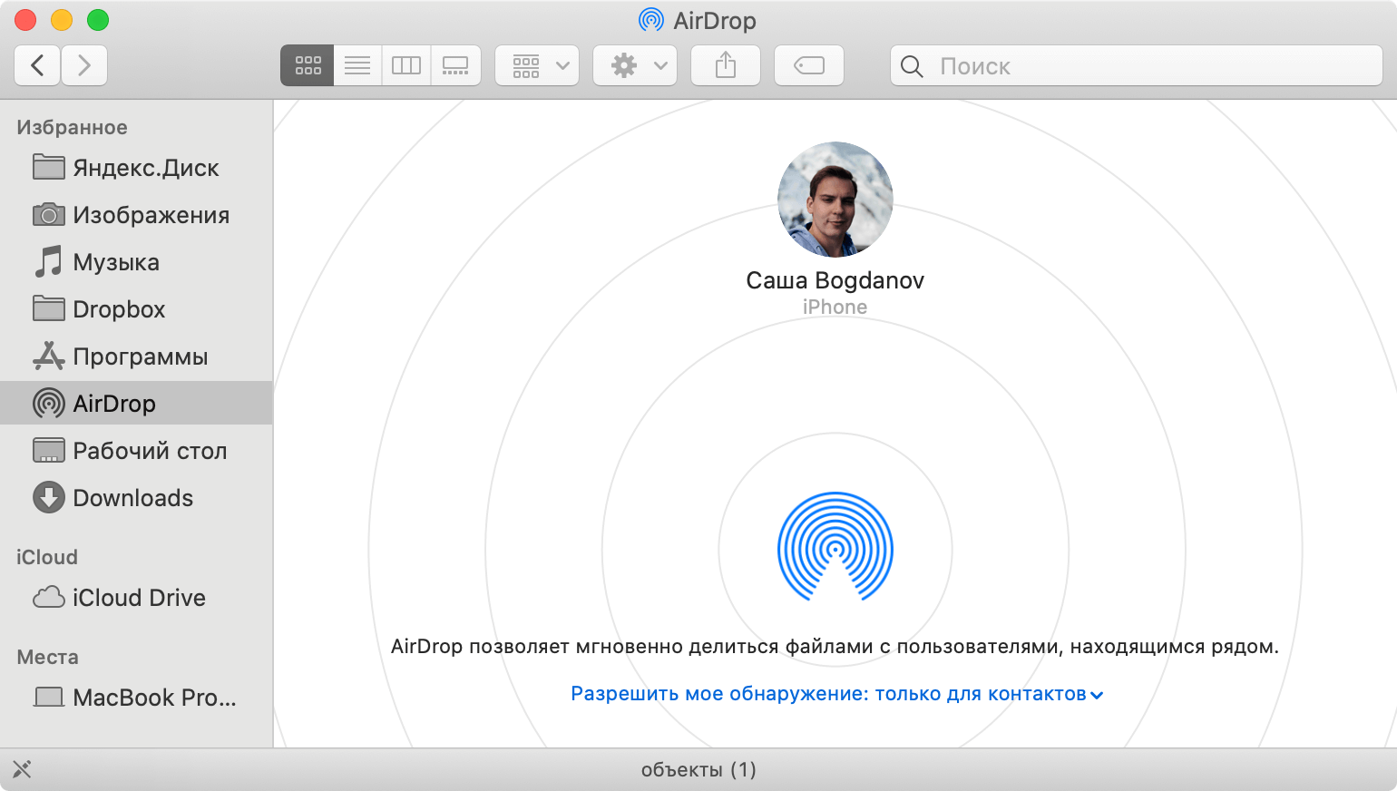Expand the Разрешить мое обнаружение setting
Image resolution: width=1397 pixels, height=791 pixels.
pyautogui.click(x=836, y=694)
